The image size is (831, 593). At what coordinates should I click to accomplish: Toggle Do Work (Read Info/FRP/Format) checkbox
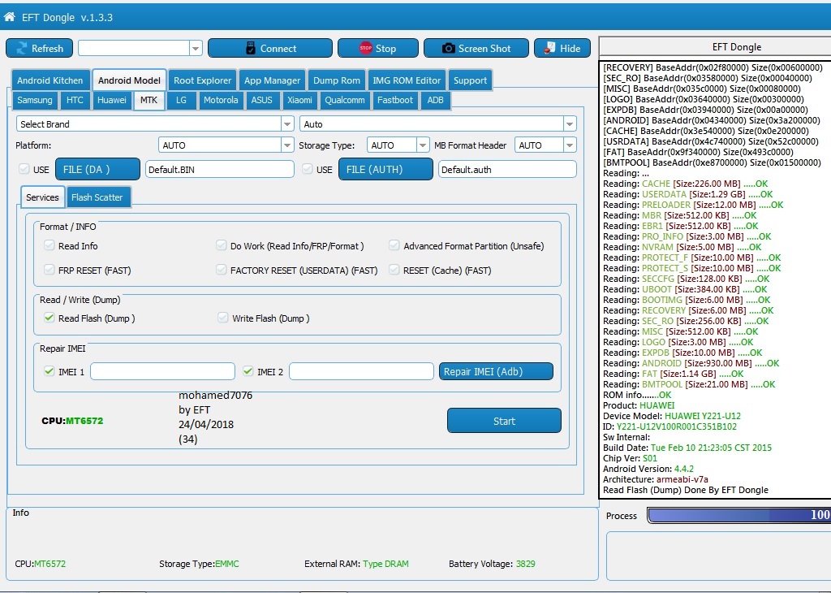222,245
